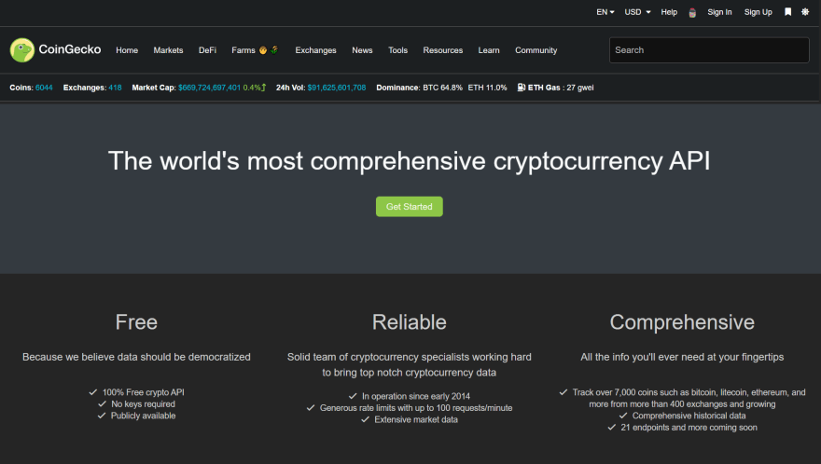Click the Exchanges count 418
The height and width of the screenshot is (464, 821).
[115, 88]
